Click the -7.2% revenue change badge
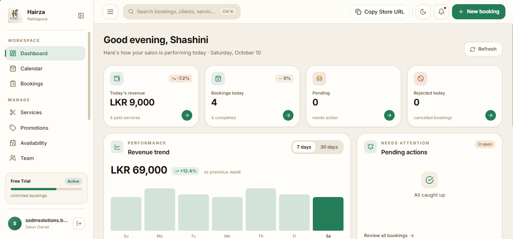Image resolution: width=513 pixels, height=239 pixels. 180,78
